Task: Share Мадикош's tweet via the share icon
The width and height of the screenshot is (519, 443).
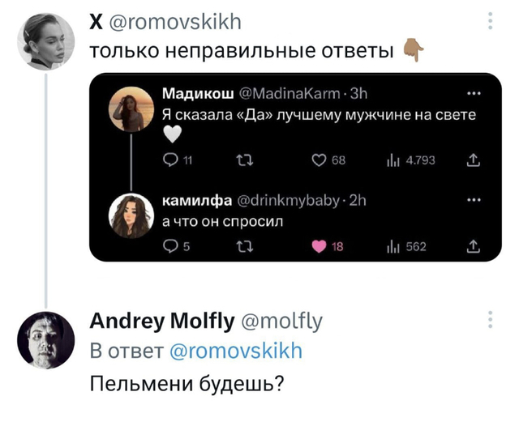Action: (x=474, y=160)
